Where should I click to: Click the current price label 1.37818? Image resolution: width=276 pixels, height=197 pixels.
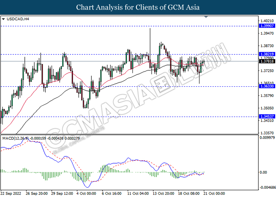267,61
